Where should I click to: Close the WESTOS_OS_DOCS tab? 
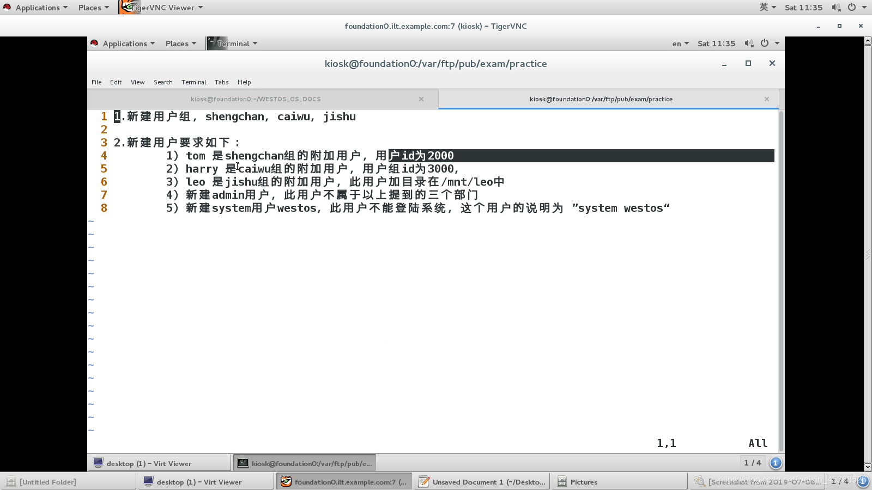[421, 99]
